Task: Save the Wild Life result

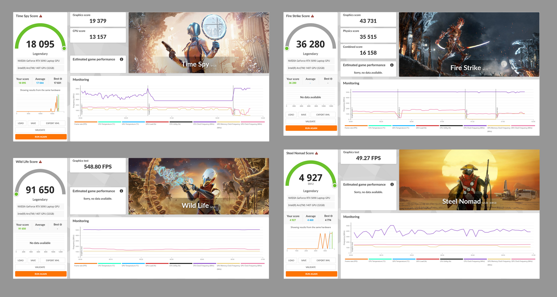Action: pos(33,260)
